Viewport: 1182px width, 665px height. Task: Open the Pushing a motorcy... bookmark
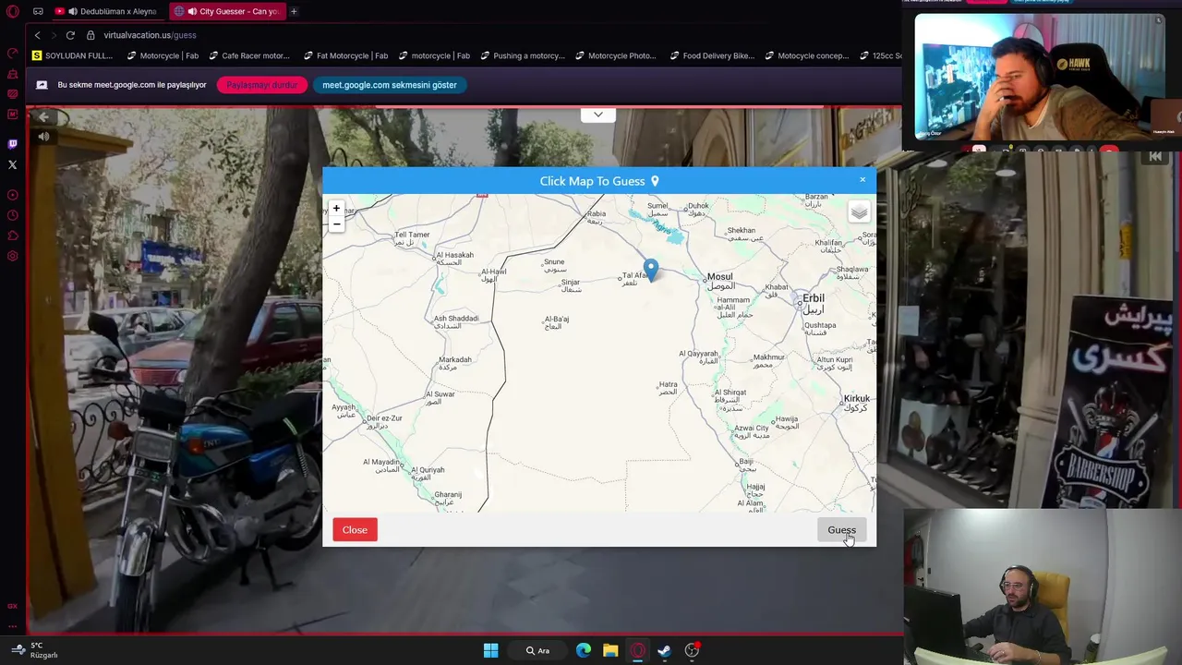[x=522, y=55]
